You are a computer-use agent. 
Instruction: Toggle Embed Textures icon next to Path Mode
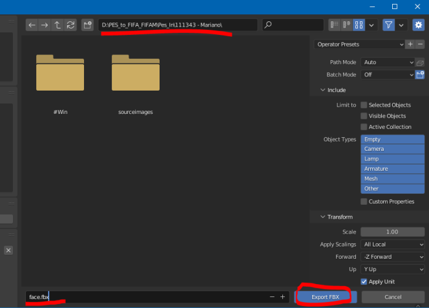click(420, 63)
